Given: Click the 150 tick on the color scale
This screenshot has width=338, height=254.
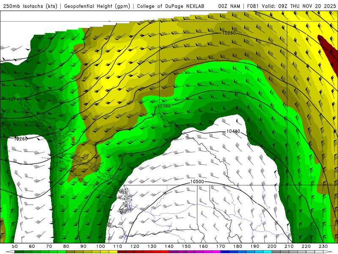Looking at the screenshot, I should pos(186,246).
